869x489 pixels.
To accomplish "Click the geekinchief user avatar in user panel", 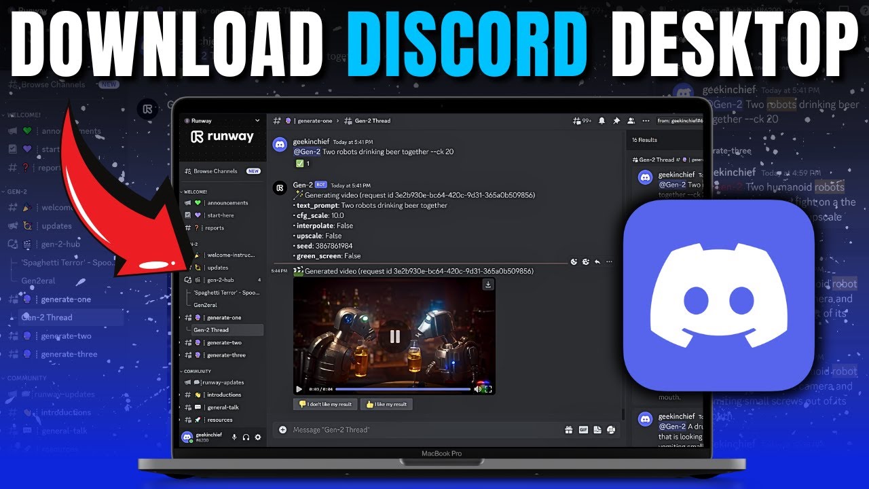I will (x=187, y=437).
